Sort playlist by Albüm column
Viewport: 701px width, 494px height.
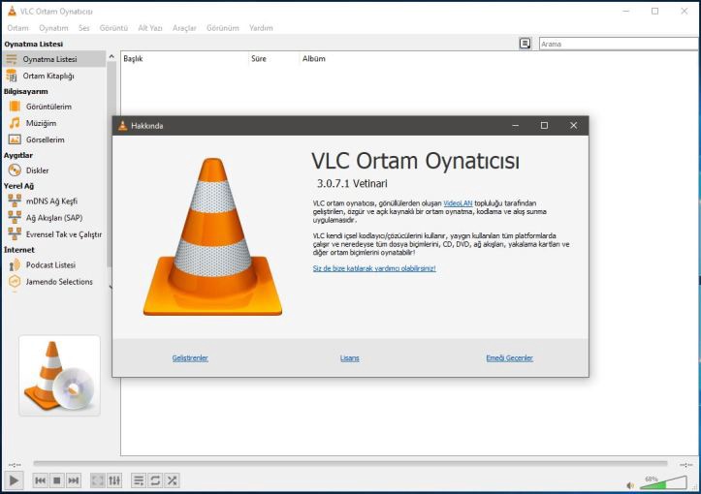pyautogui.click(x=314, y=58)
